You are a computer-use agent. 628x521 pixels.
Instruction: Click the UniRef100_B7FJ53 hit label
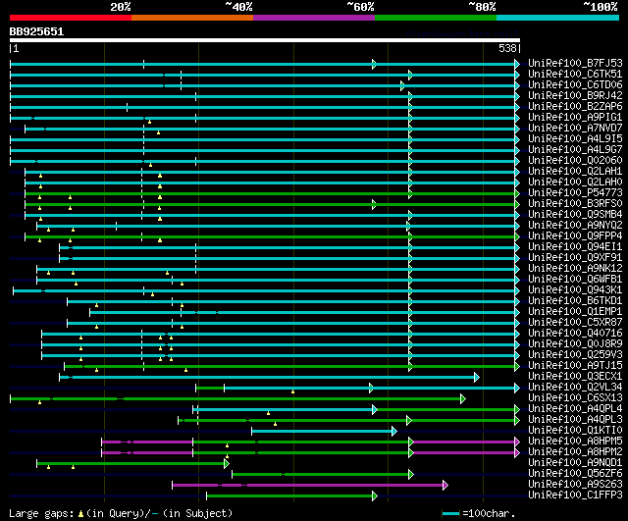[575, 63]
